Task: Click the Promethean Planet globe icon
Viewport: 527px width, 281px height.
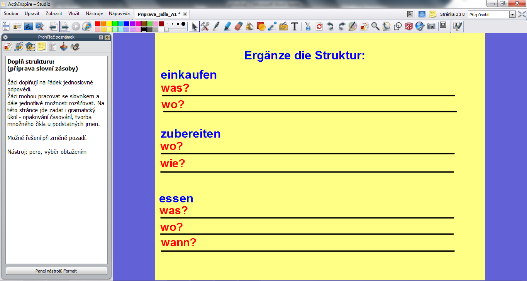Action: [x=87, y=26]
